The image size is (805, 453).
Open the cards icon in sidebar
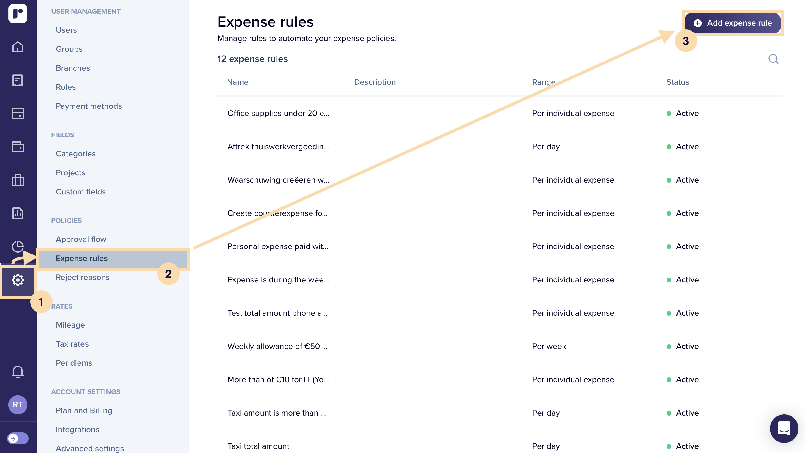[x=18, y=114]
